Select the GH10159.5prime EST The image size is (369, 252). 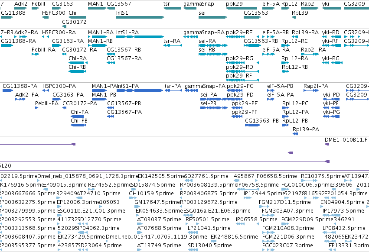point(132,198)
